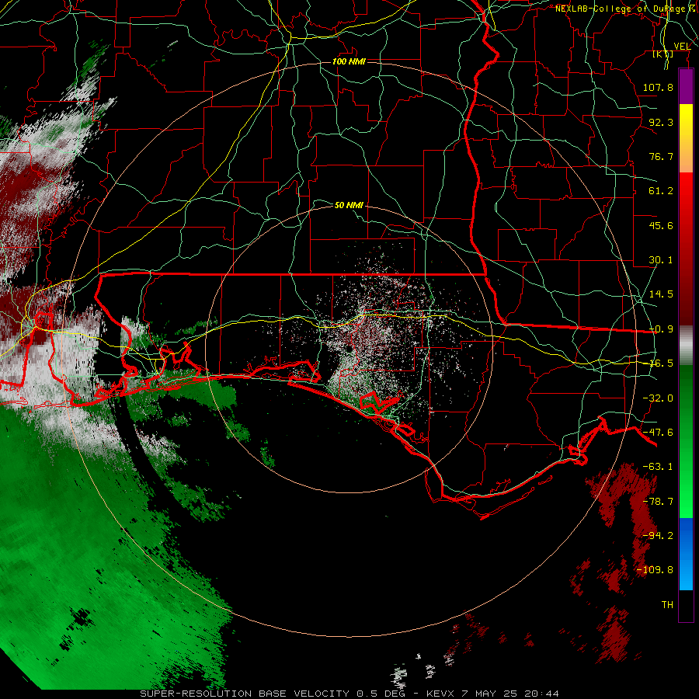Select the -0.9 scale value

coord(661,329)
